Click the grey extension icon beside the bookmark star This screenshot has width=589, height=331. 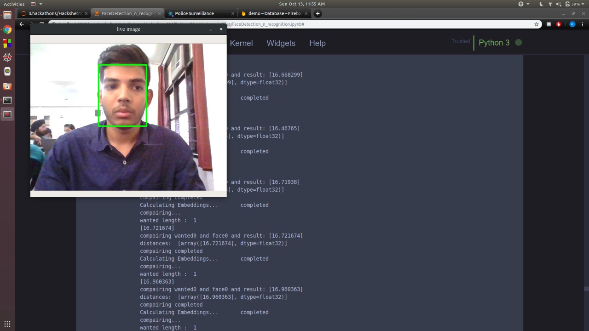549,24
